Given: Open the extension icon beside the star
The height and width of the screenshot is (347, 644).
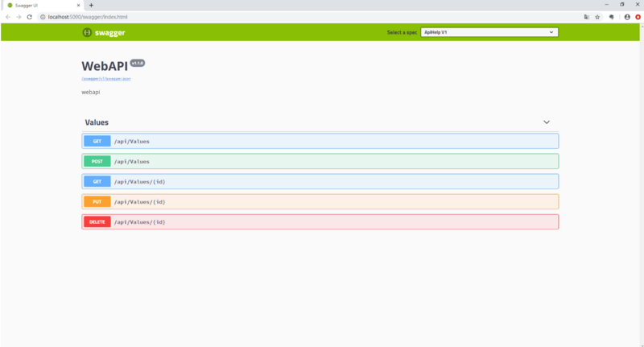Looking at the screenshot, I should (x=612, y=17).
